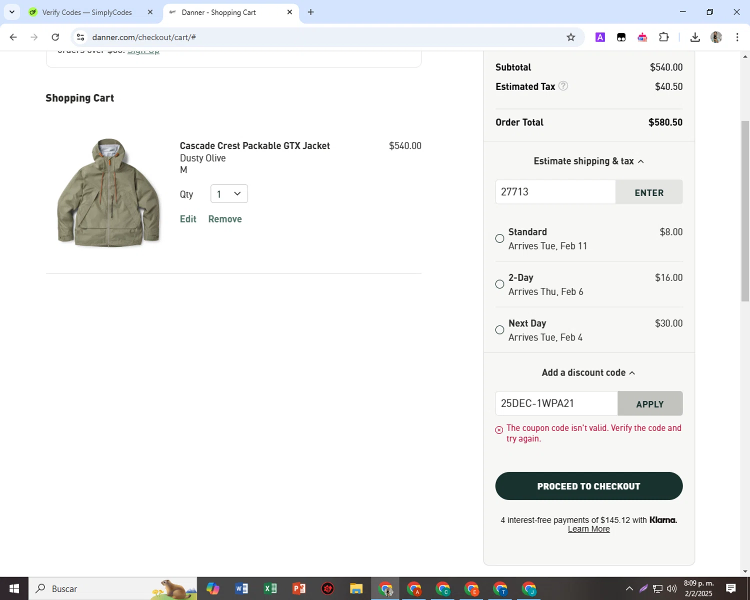Select 2-Day shipping radio button
The height and width of the screenshot is (600, 750).
tap(499, 284)
